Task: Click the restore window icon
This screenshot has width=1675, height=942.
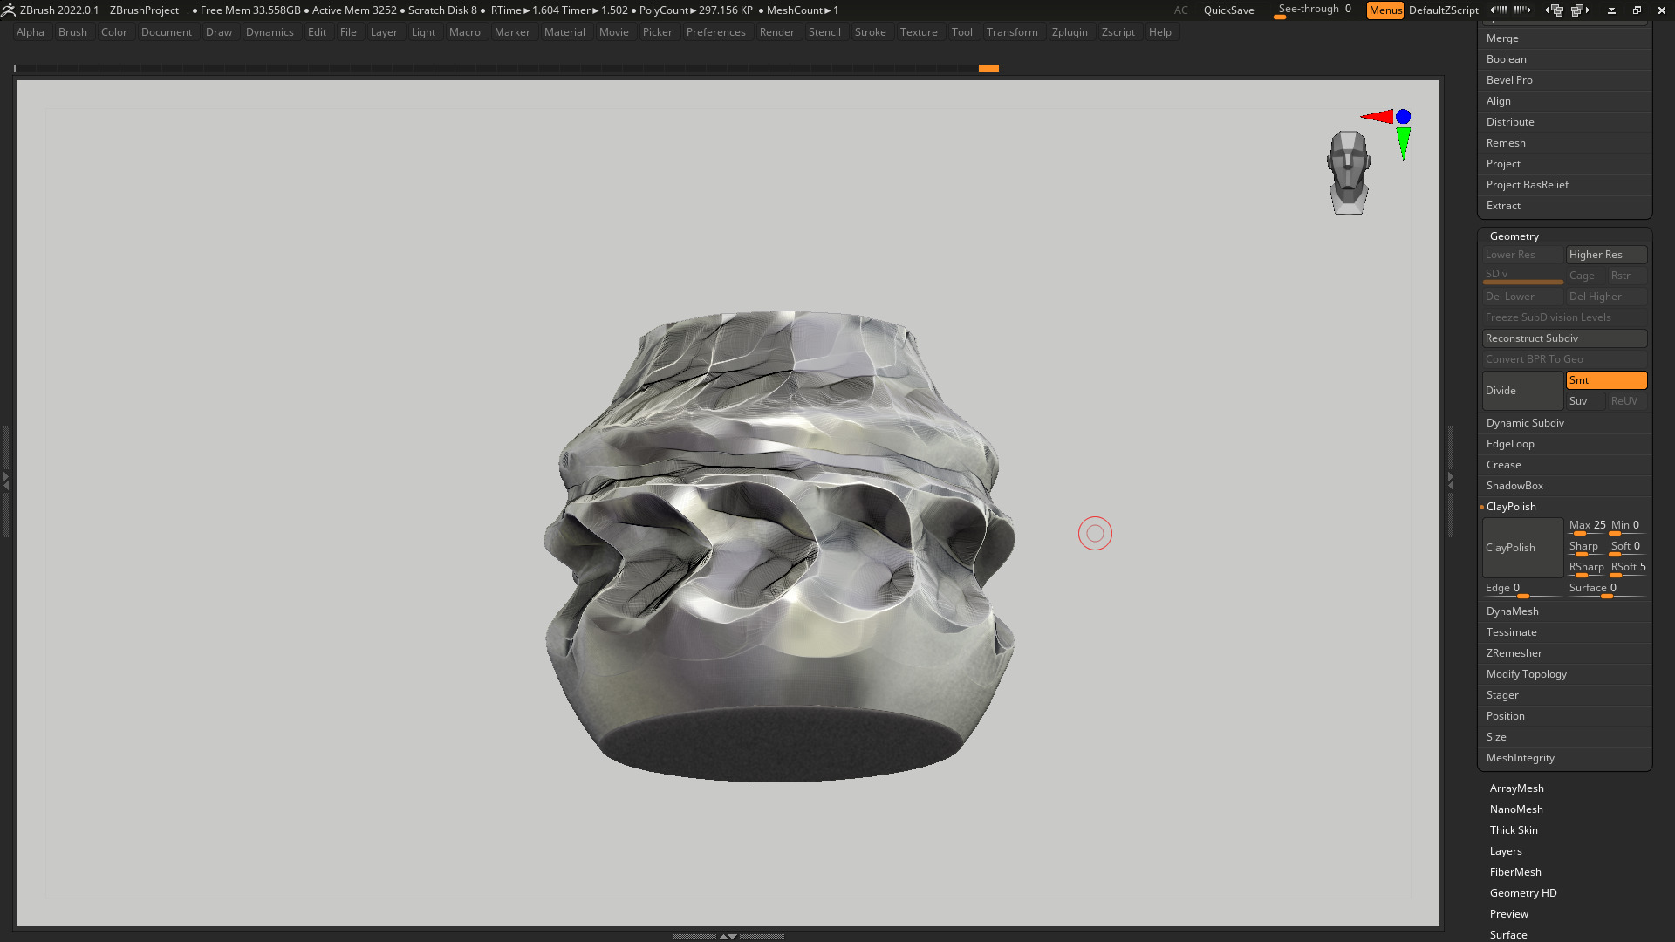Action: (1637, 10)
